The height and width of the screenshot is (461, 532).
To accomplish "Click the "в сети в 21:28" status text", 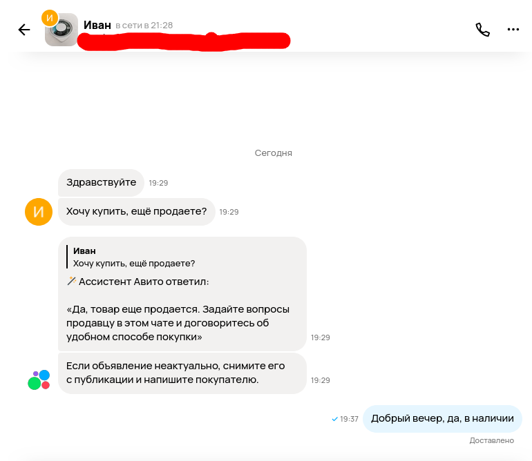I will click(144, 26).
